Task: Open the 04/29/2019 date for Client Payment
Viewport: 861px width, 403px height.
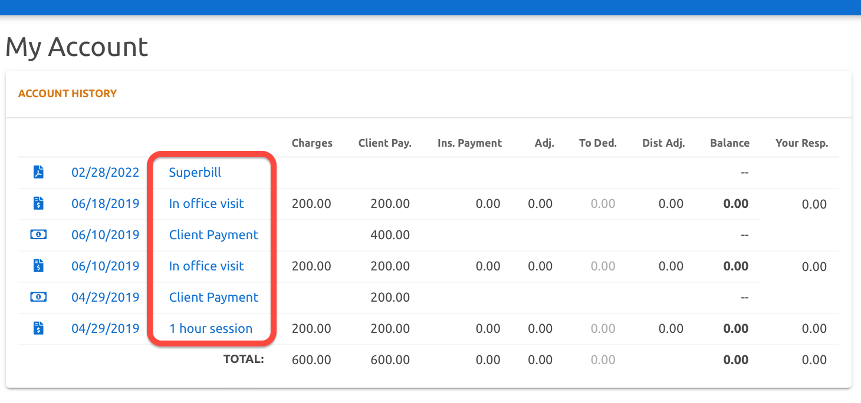Action: tap(106, 297)
